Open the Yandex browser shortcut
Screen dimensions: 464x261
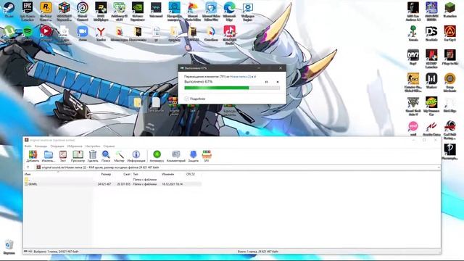coord(101,33)
